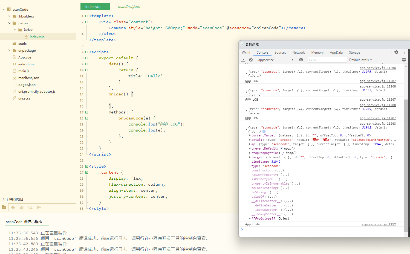The width and height of the screenshot is (410, 254).
Task: Fold the script block at line 7
Action: point(86,52)
